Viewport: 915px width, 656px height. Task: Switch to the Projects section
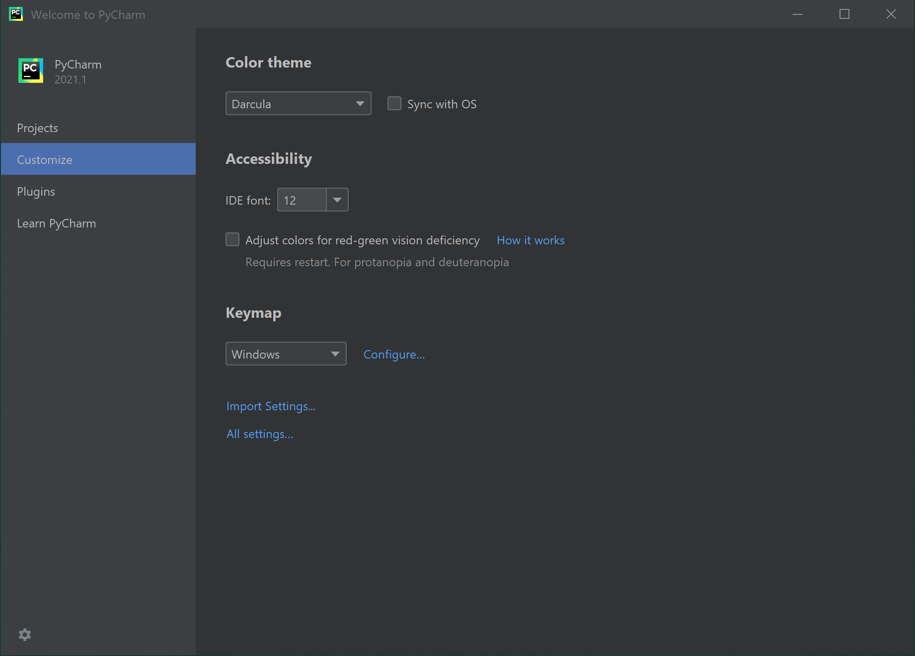click(98, 128)
